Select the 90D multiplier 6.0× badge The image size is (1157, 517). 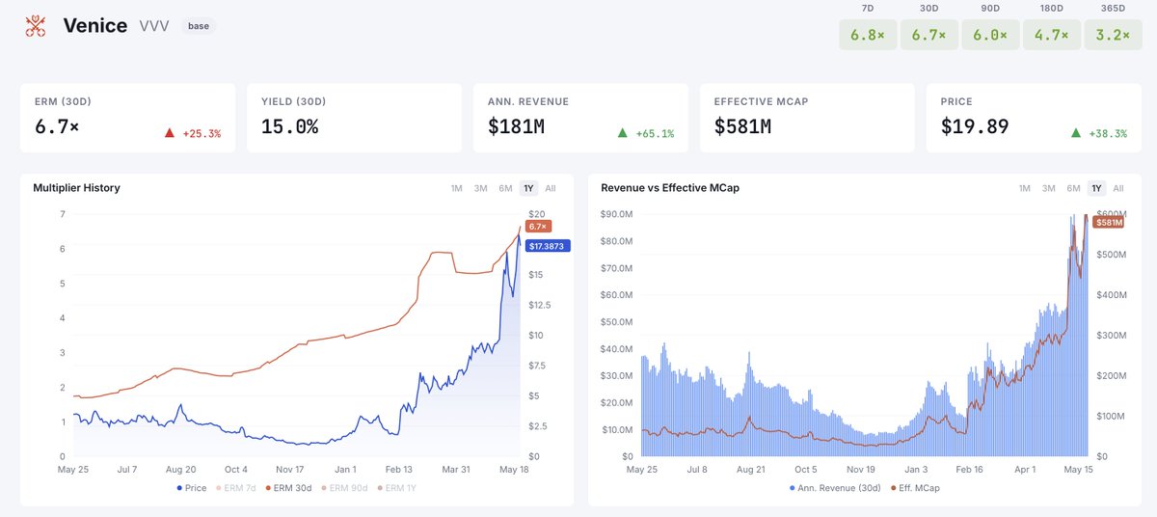[989, 34]
